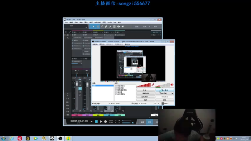
Task: Select the Bend tool in Studio One toolbar
Action: 119,27
